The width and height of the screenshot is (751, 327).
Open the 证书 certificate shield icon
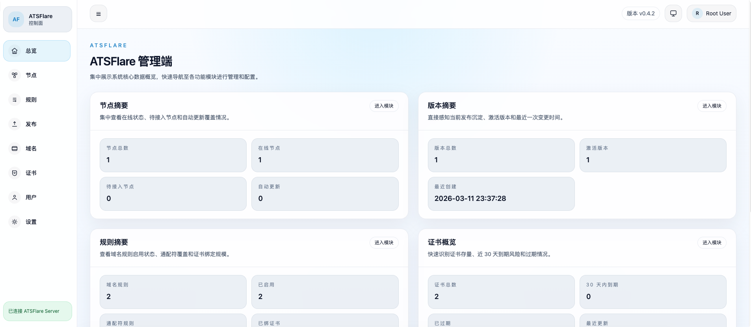coord(15,173)
